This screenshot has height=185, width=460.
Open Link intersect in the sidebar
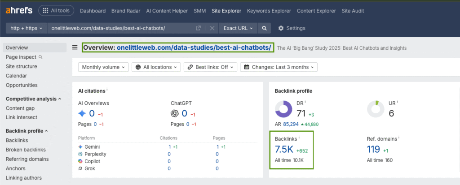pyautogui.click(x=22, y=117)
